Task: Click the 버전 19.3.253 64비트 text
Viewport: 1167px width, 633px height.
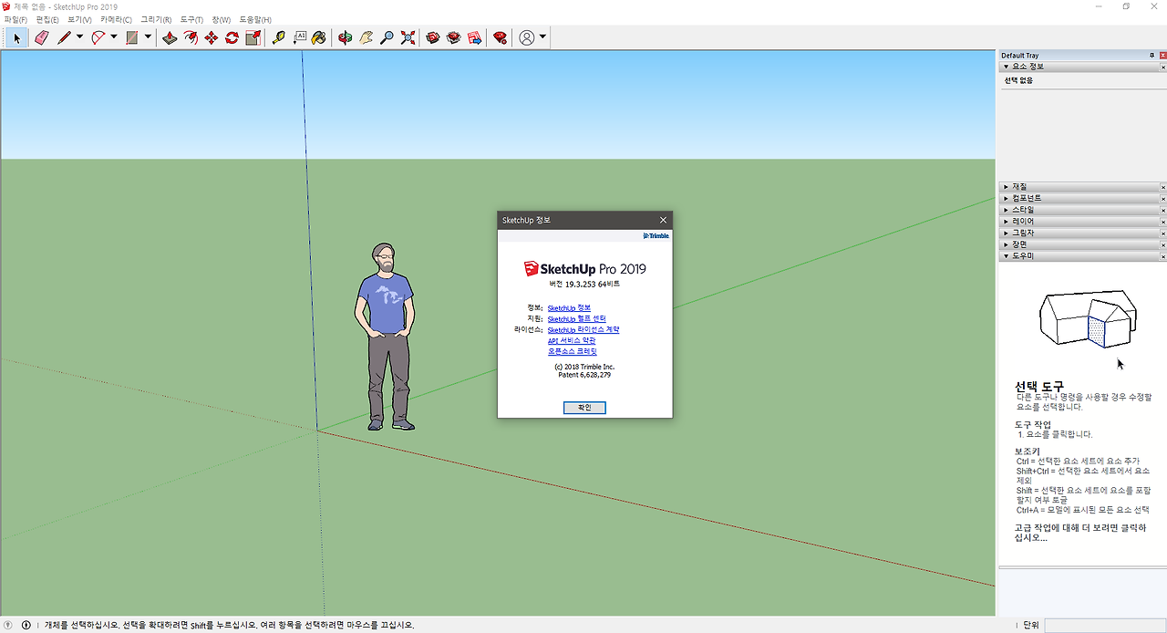Action: pyautogui.click(x=584, y=284)
